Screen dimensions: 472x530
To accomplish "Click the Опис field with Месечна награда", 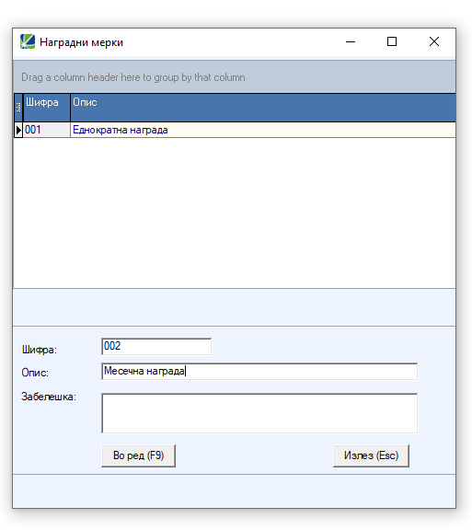I will (x=259, y=372).
